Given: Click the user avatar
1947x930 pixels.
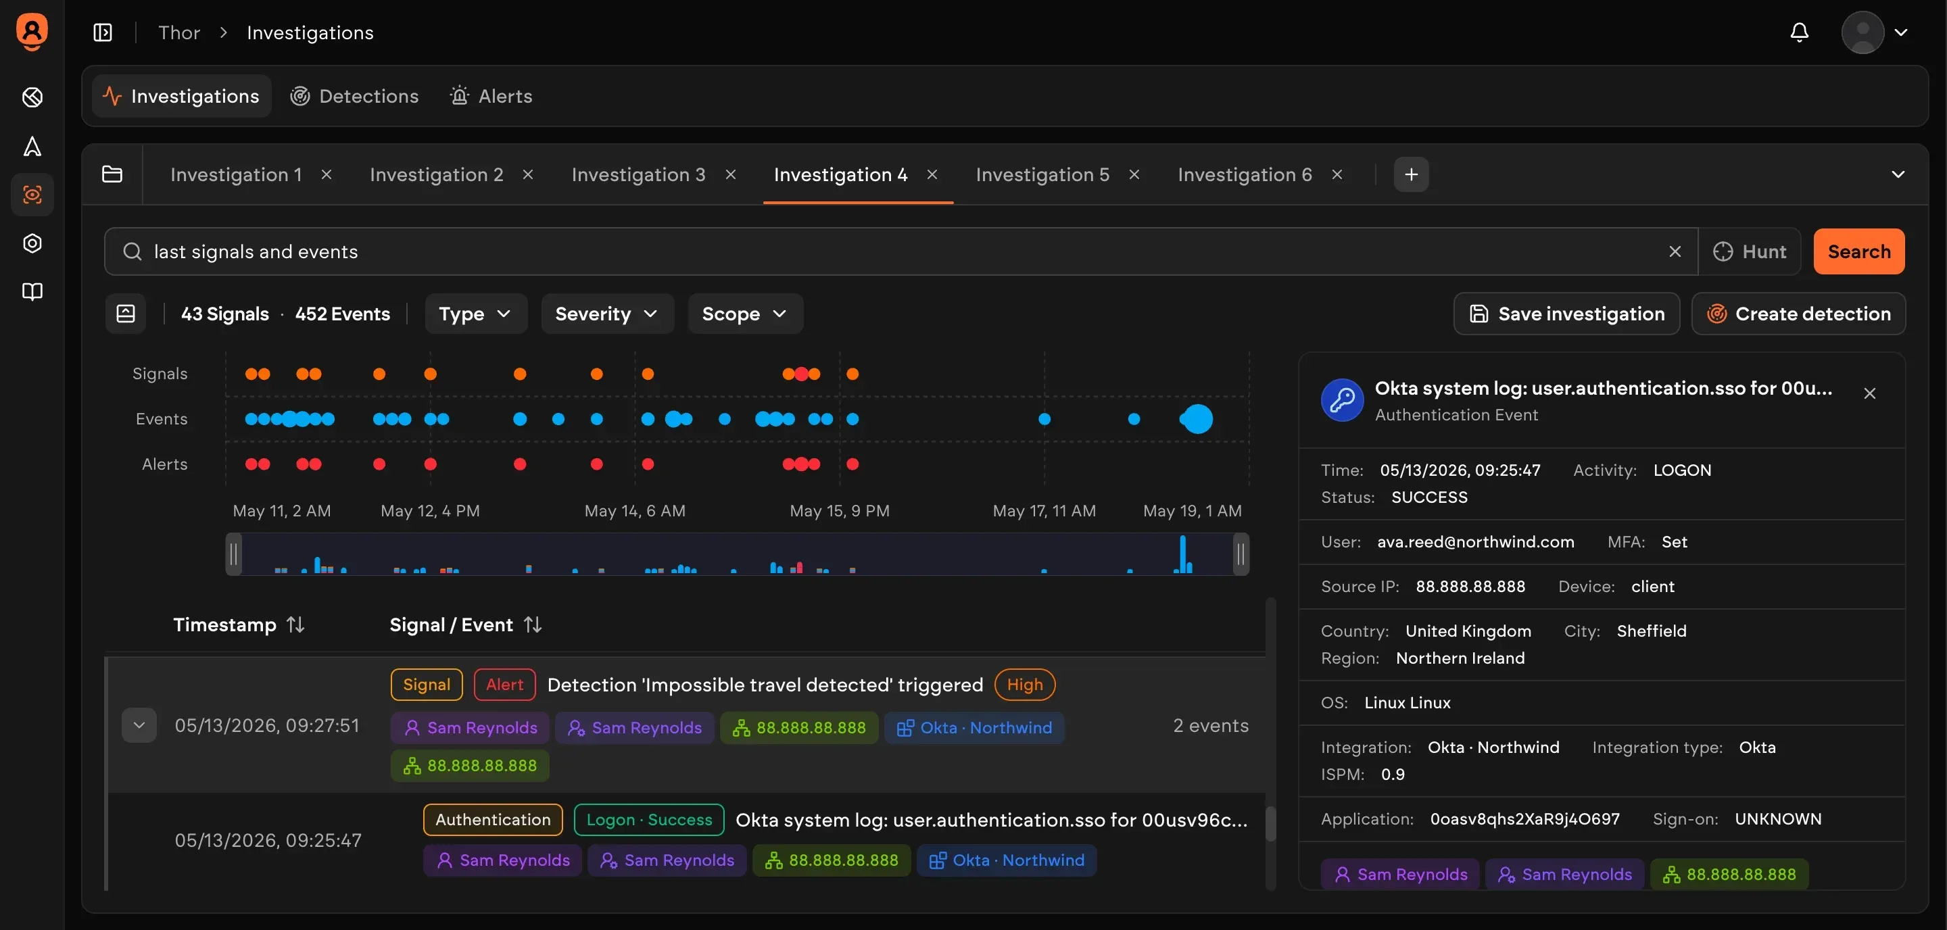Looking at the screenshot, I should tap(1862, 32).
